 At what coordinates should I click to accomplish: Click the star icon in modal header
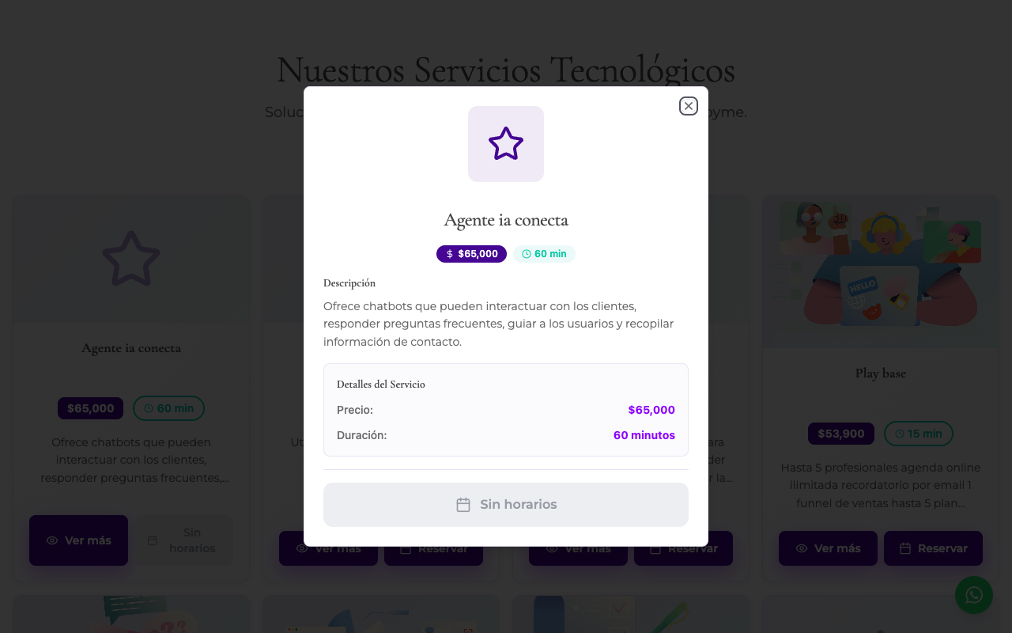[506, 144]
